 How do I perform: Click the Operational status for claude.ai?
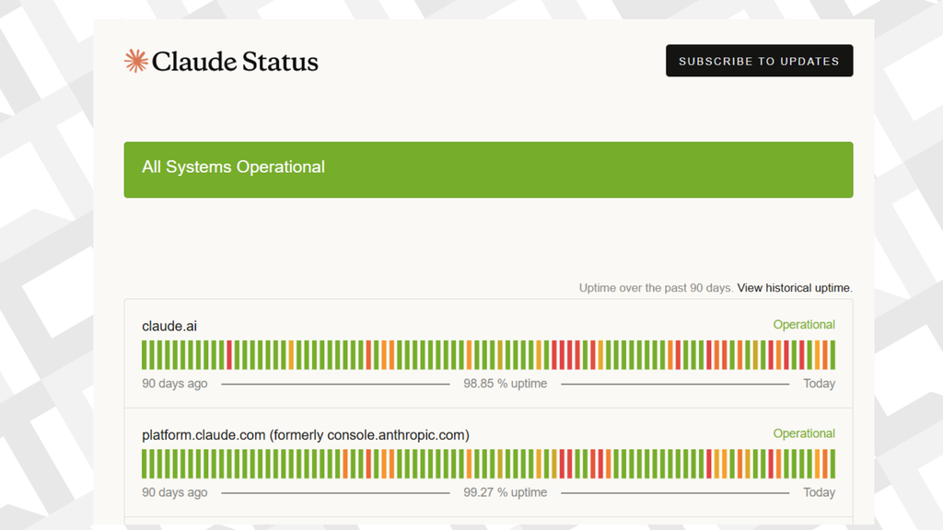(803, 325)
